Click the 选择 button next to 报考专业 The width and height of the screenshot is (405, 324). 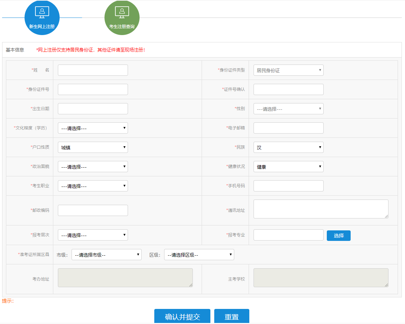tap(338, 236)
